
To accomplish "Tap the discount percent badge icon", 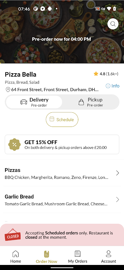I will pos(14,144).
